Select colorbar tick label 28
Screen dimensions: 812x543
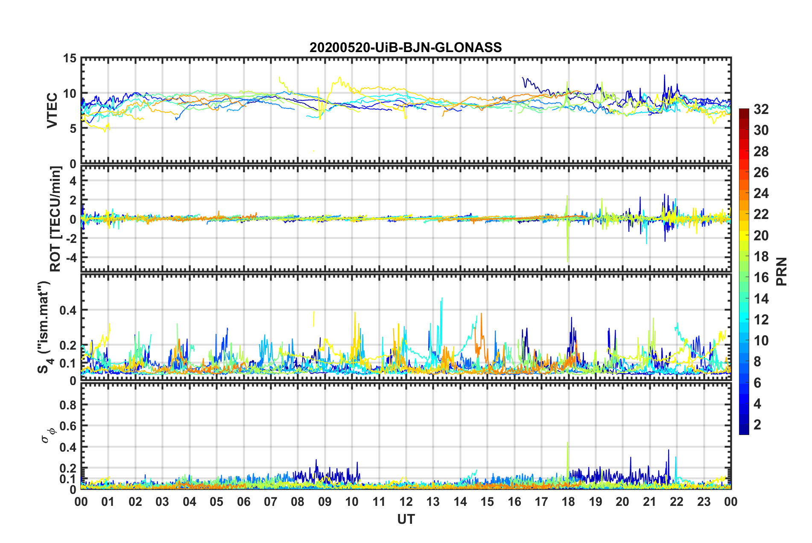tap(761, 152)
